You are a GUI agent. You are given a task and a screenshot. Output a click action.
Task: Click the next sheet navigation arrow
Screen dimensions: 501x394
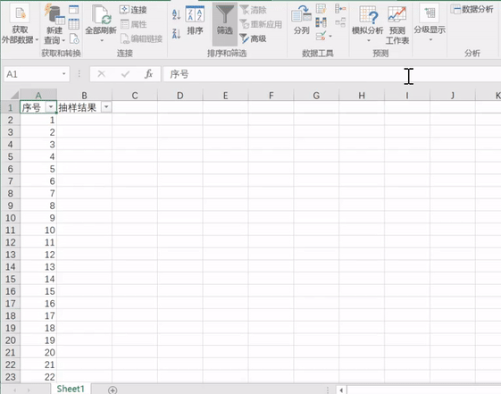point(29,390)
